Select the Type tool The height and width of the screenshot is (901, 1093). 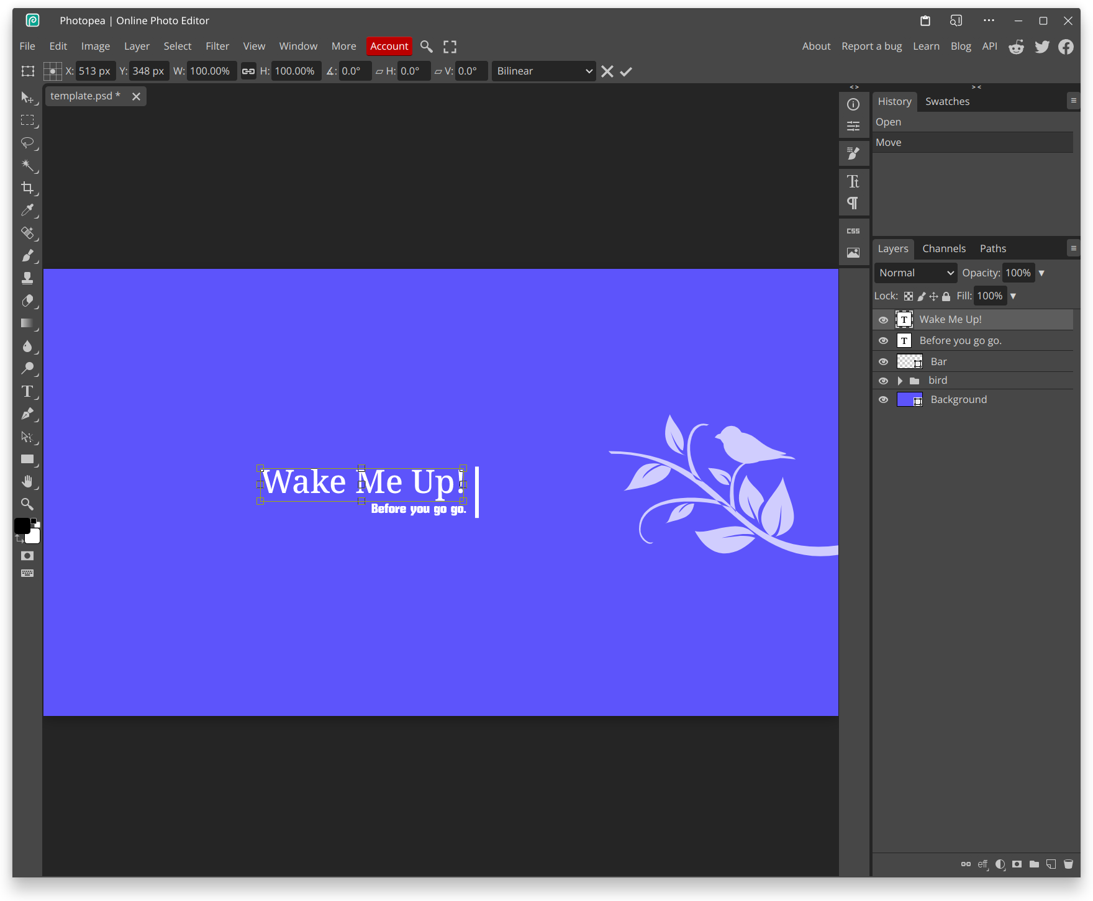(27, 391)
